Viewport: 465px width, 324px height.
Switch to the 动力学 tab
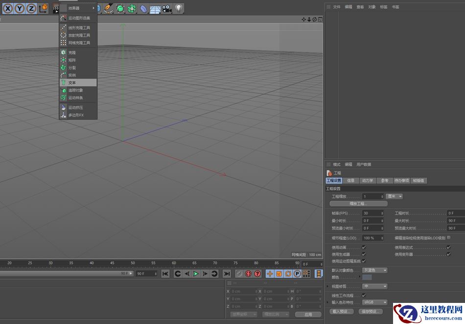click(x=368, y=180)
